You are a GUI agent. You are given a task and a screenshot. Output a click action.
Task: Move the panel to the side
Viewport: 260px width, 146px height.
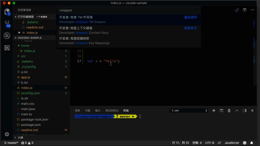[244, 110]
